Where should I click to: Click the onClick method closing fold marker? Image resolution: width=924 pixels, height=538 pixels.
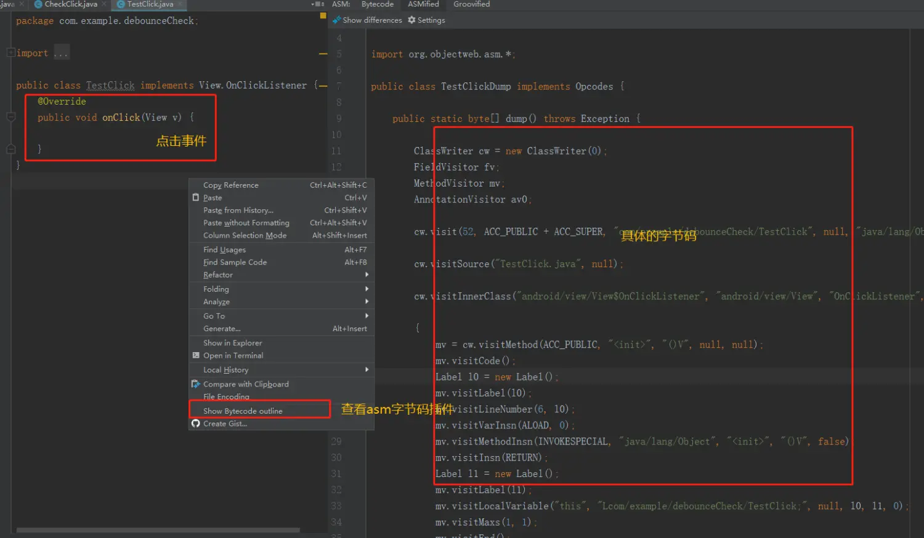(x=10, y=149)
